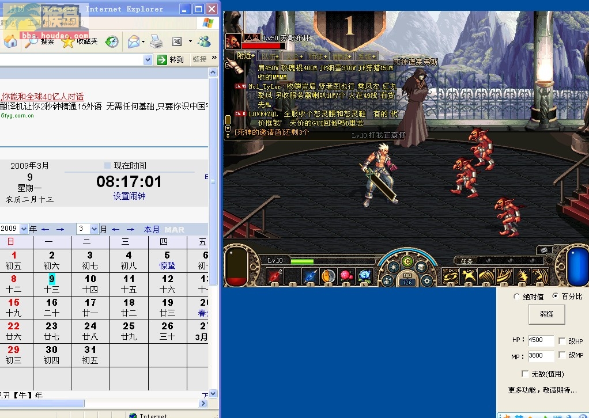Switch to the 系统 chat tab
The image size is (589, 418).
pos(366,56)
